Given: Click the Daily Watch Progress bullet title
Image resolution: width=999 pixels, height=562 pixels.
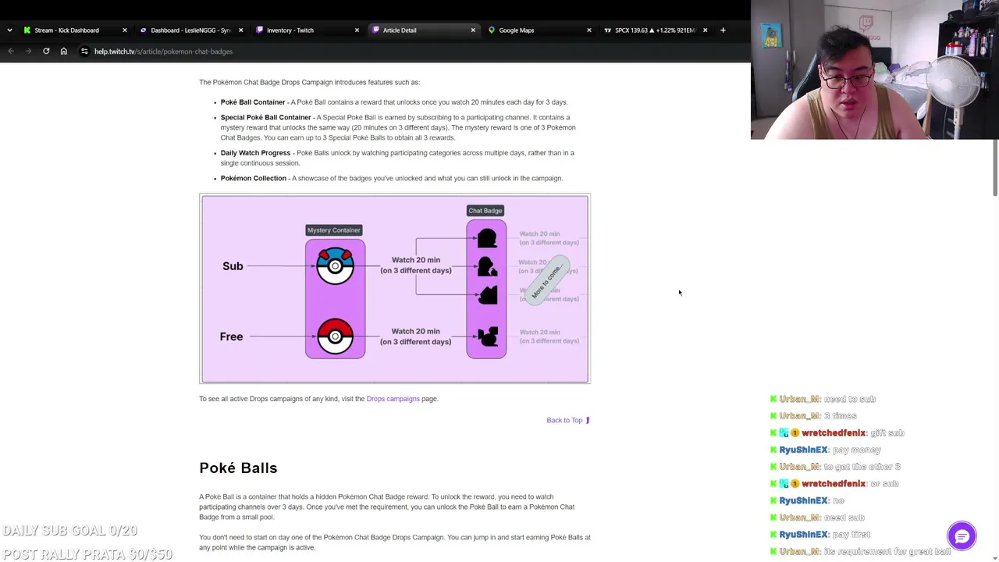Looking at the screenshot, I should click(255, 153).
